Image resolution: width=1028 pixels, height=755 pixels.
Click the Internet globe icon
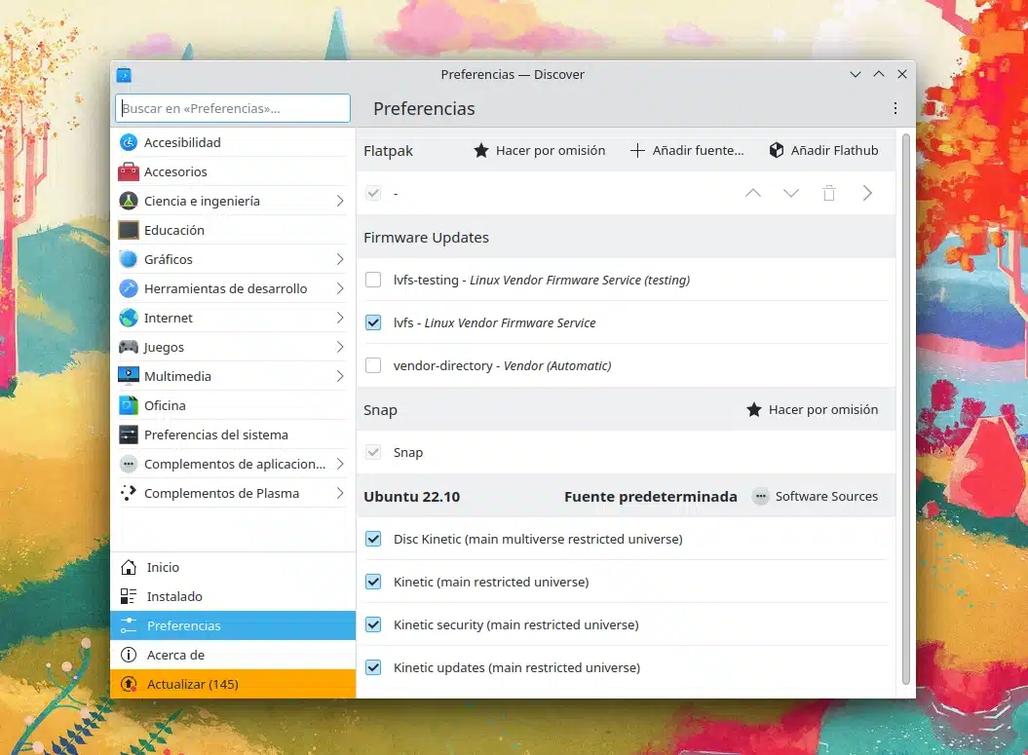tap(129, 318)
